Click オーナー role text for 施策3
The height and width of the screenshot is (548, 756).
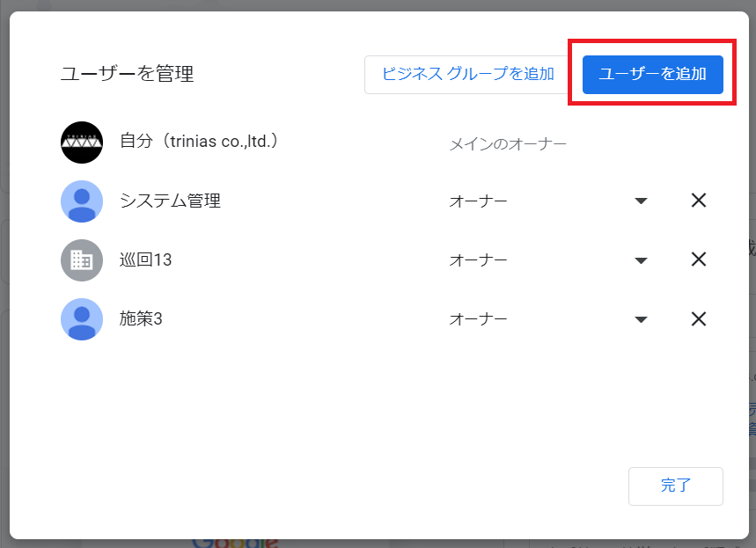(x=478, y=319)
